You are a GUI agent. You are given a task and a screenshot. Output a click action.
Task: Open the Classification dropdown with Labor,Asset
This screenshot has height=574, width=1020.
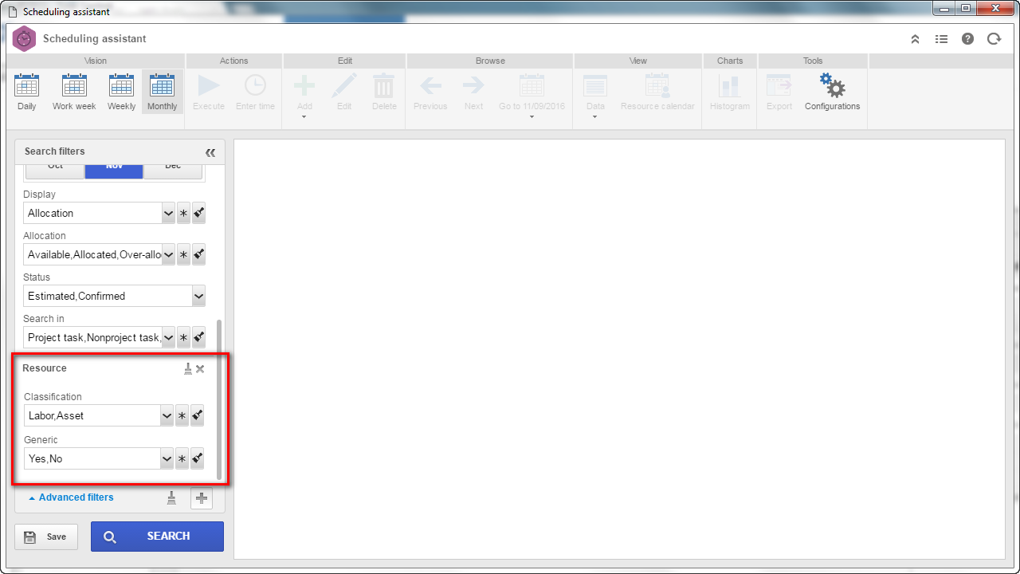[x=98, y=415]
